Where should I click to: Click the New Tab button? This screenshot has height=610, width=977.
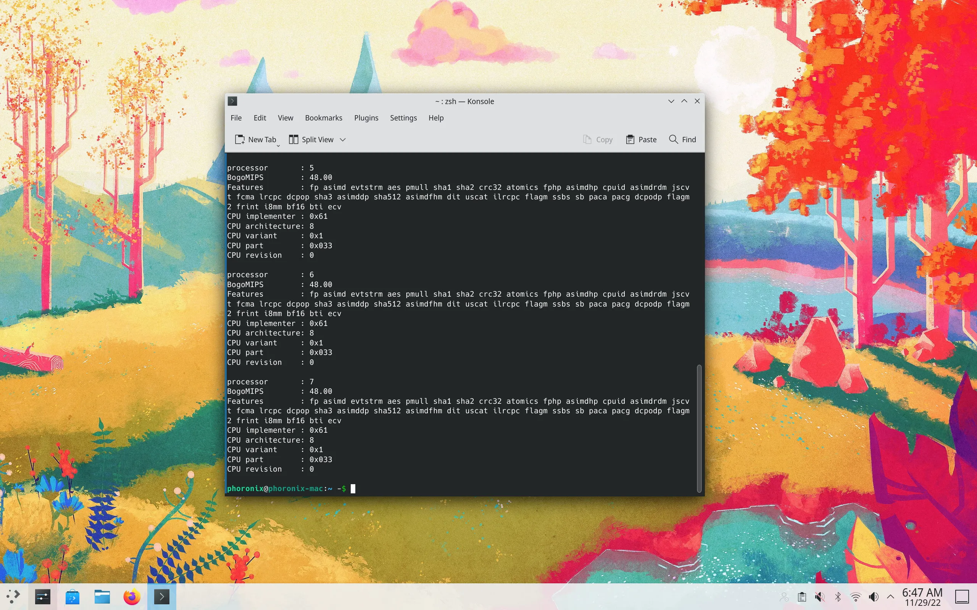tap(256, 140)
